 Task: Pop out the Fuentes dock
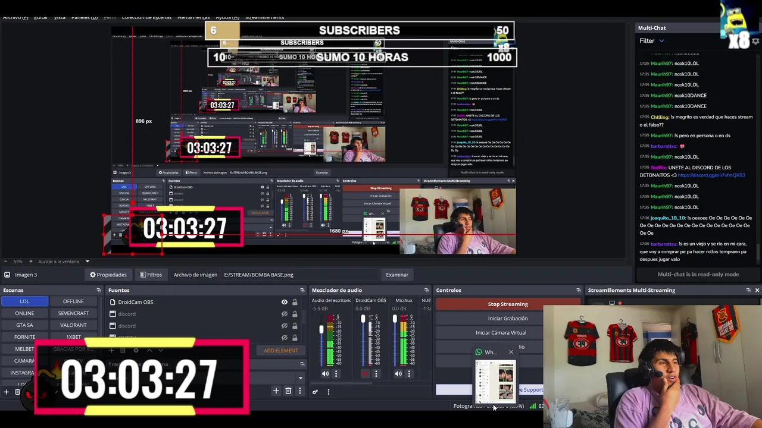point(302,290)
